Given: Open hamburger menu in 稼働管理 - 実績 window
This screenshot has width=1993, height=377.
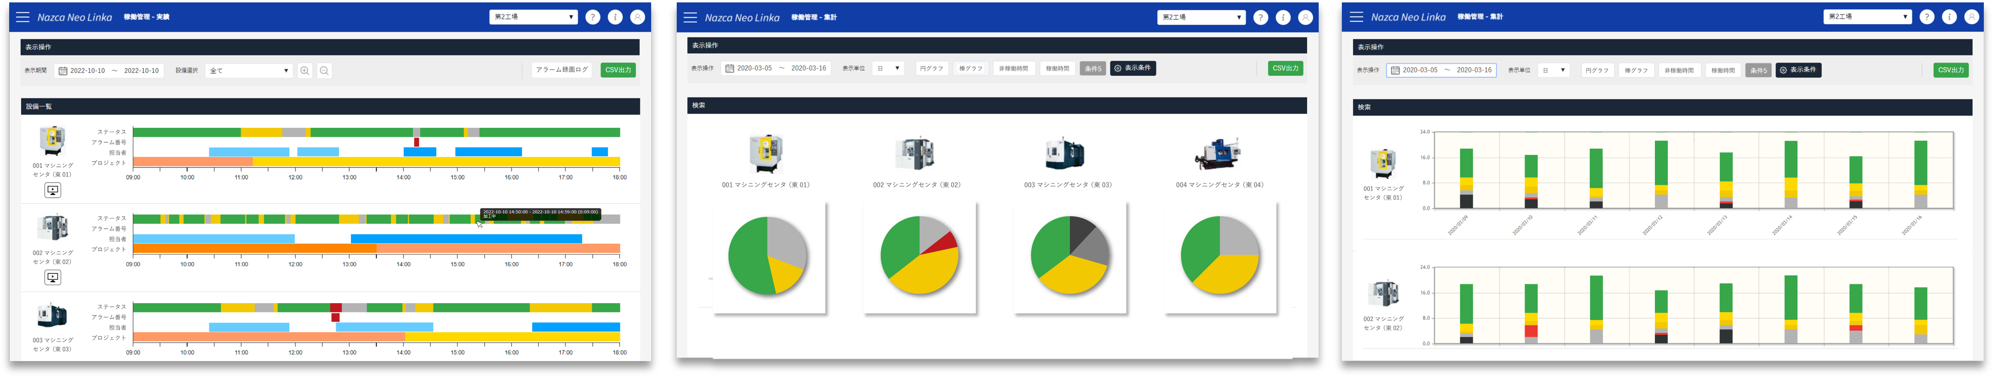Looking at the screenshot, I should pos(23,17).
